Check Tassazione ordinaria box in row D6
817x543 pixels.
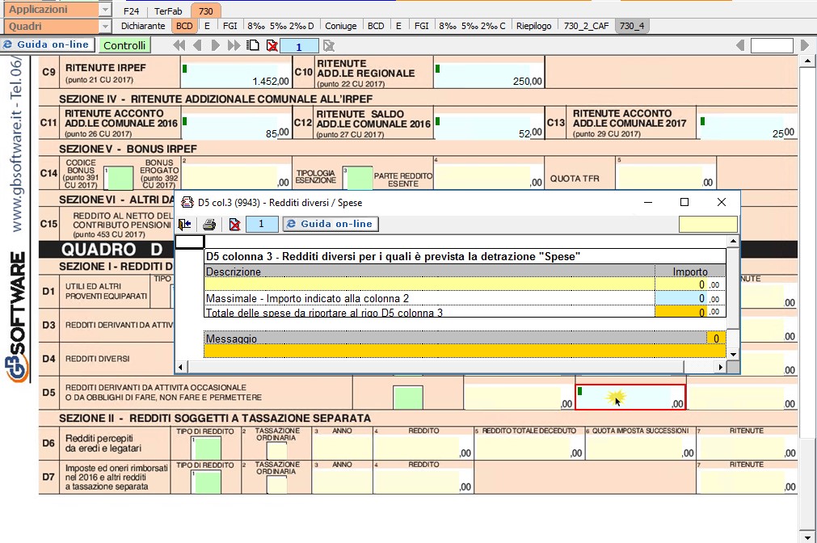(x=276, y=450)
